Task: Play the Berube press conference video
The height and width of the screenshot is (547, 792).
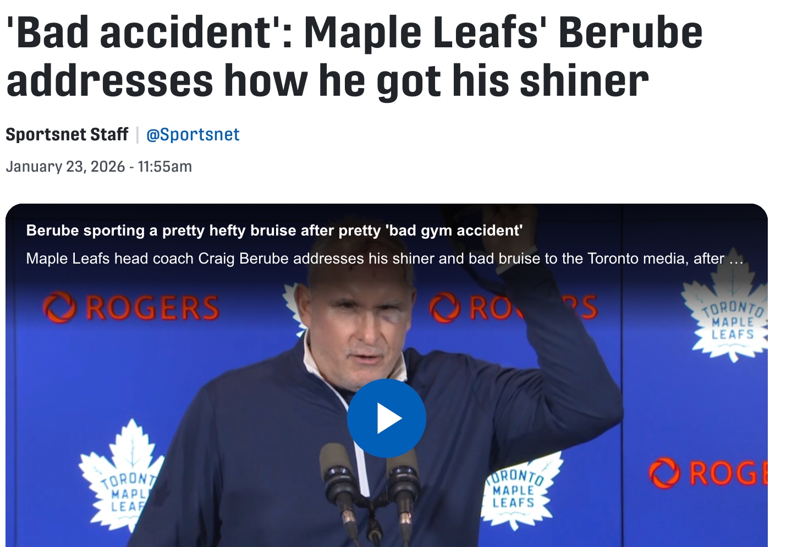Action: pyautogui.click(x=386, y=418)
